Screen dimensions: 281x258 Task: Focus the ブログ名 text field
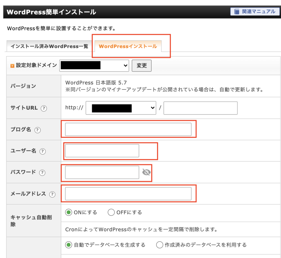click(x=128, y=129)
